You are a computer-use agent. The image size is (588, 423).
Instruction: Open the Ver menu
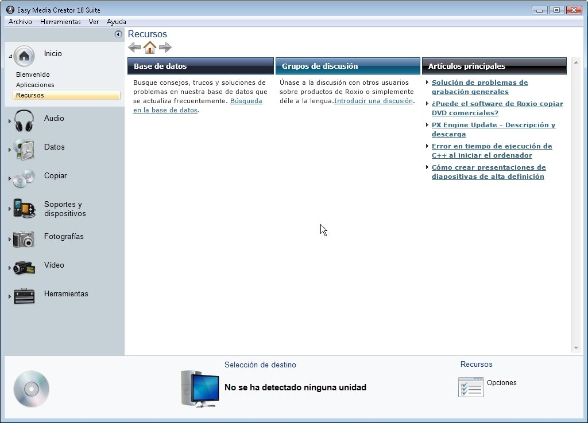pyautogui.click(x=94, y=22)
